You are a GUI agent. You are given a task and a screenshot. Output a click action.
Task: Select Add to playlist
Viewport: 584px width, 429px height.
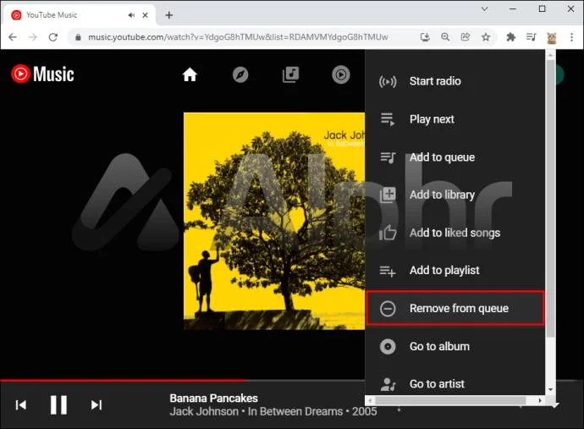[455, 271]
